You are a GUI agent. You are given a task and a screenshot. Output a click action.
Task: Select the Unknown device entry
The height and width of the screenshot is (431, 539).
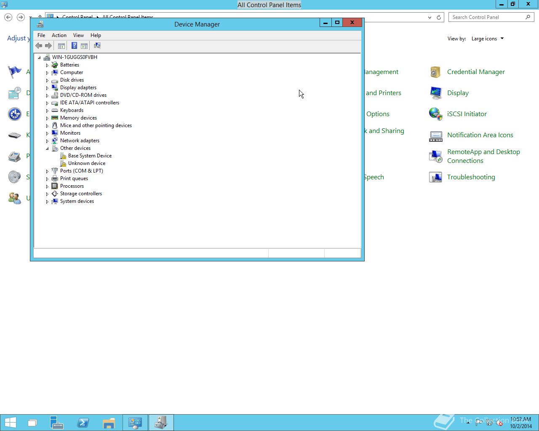tap(87, 163)
